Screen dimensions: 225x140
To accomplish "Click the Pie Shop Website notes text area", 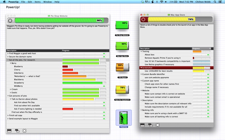I will click(58, 37).
